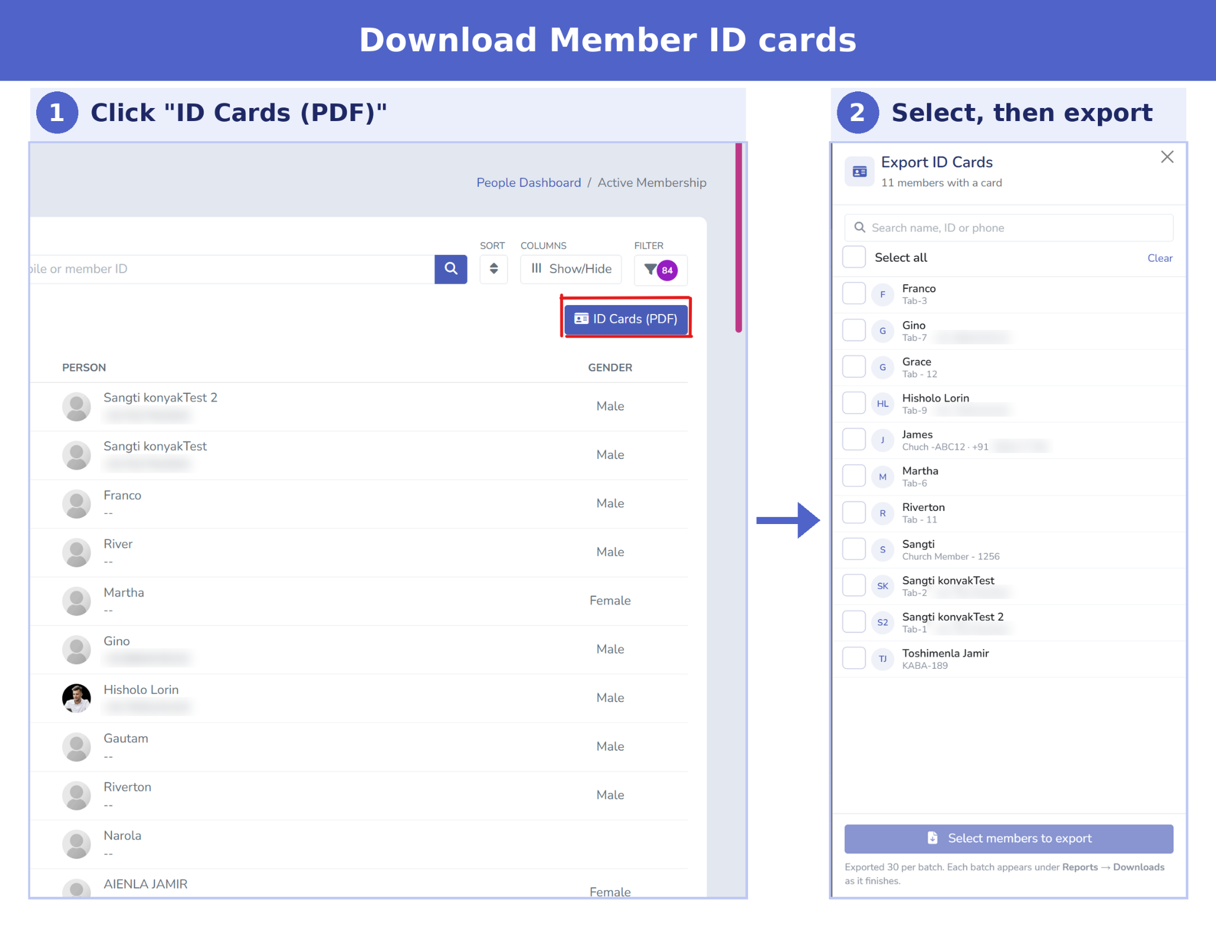This screenshot has width=1216, height=927.
Task: Click the GENDER column header
Action: (610, 367)
